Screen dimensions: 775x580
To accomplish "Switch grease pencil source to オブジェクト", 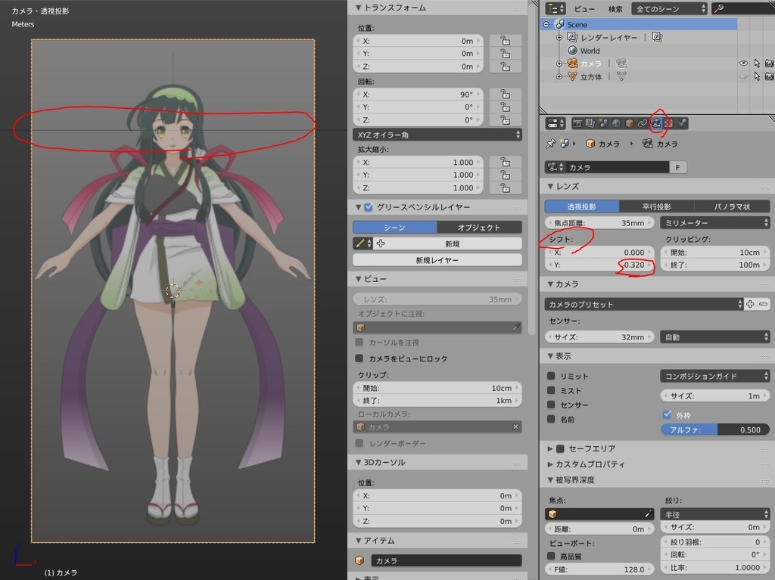I will [479, 228].
